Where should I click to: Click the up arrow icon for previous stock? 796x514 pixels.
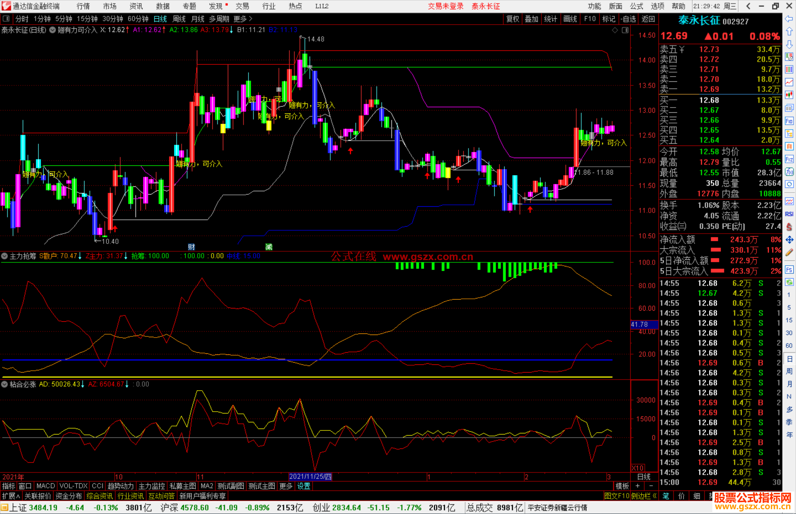(x=789, y=31)
